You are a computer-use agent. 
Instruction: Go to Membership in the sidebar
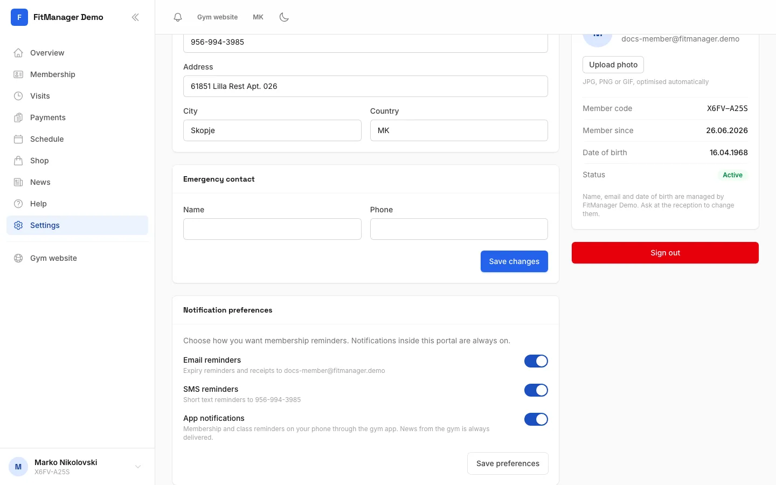(77, 74)
